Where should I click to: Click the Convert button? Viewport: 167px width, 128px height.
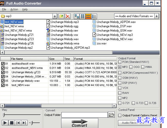pyautogui.click(x=79, y=124)
